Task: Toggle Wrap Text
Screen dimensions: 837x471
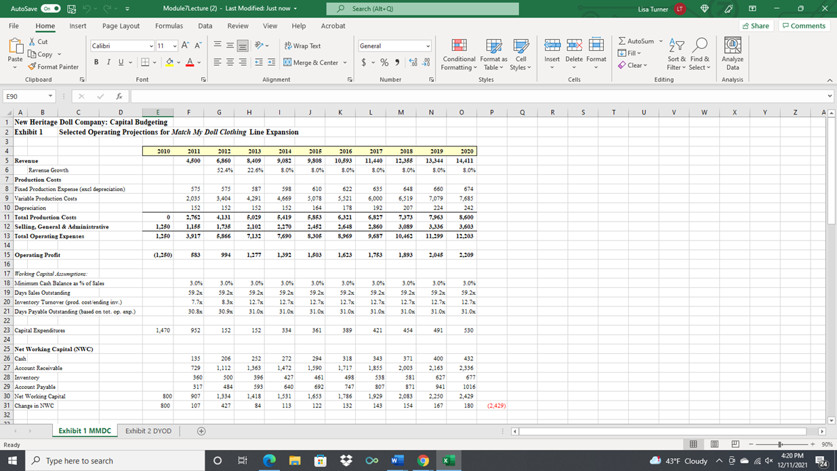Action: (x=302, y=46)
